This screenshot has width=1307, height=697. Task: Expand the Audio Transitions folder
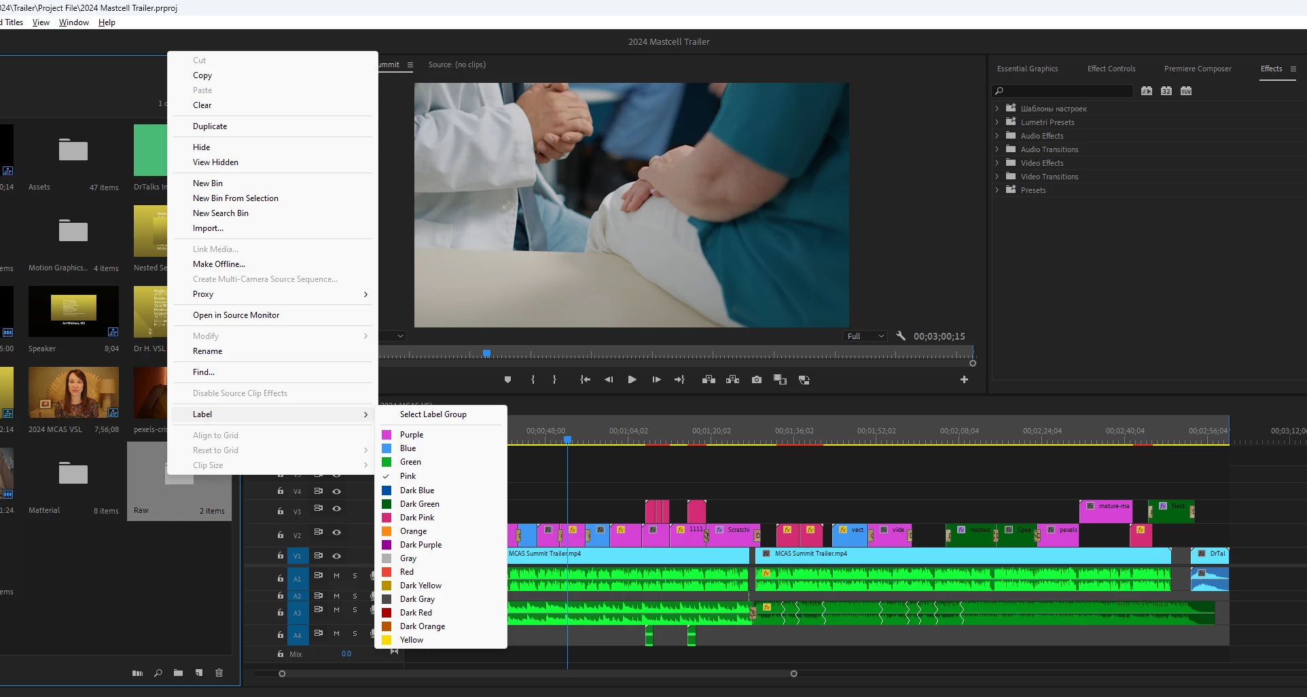click(x=997, y=149)
